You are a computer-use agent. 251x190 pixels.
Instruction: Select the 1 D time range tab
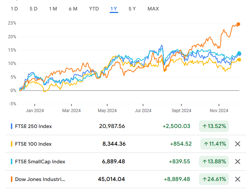14,9
